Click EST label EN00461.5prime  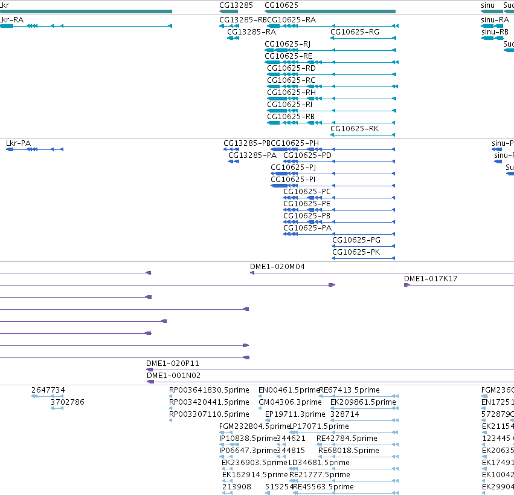(x=289, y=390)
